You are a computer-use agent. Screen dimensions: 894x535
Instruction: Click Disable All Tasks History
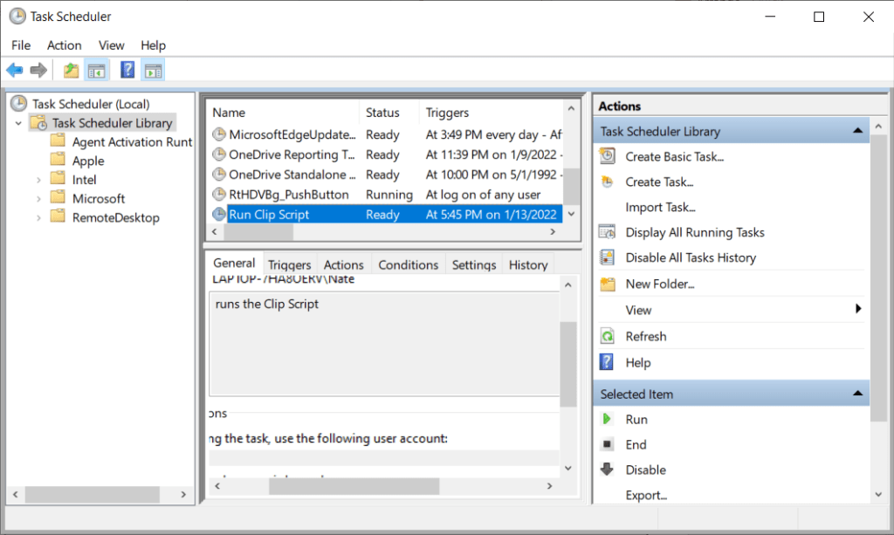pyautogui.click(x=690, y=258)
